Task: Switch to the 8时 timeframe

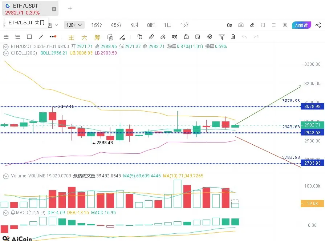Action: tap(151, 25)
